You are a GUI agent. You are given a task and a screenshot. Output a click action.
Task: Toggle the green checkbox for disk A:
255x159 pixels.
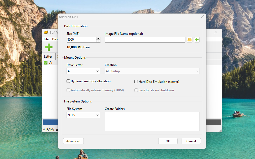[46, 63]
